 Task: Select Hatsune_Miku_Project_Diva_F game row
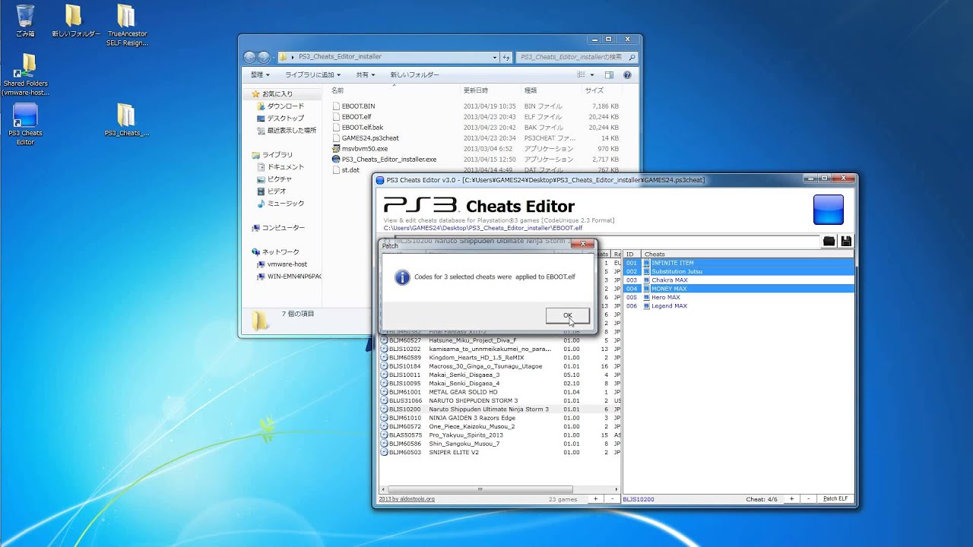(499, 340)
